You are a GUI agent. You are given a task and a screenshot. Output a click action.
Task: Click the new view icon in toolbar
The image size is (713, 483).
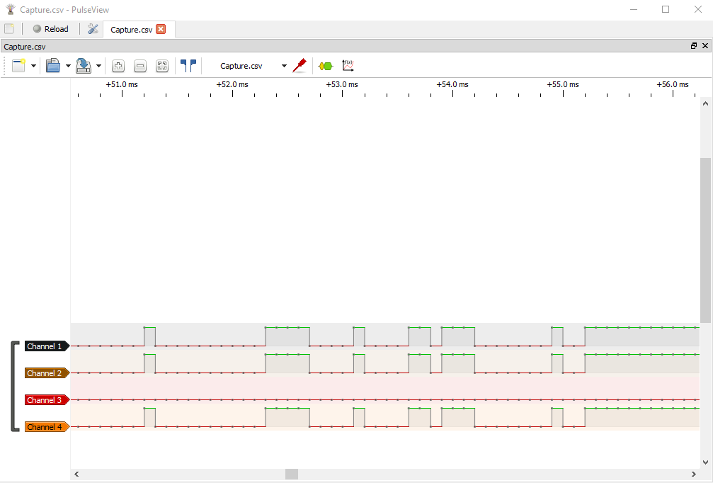pyautogui.click(x=18, y=65)
